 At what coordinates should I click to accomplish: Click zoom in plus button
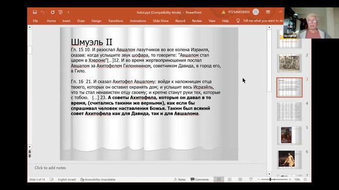[x=290, y=179]
